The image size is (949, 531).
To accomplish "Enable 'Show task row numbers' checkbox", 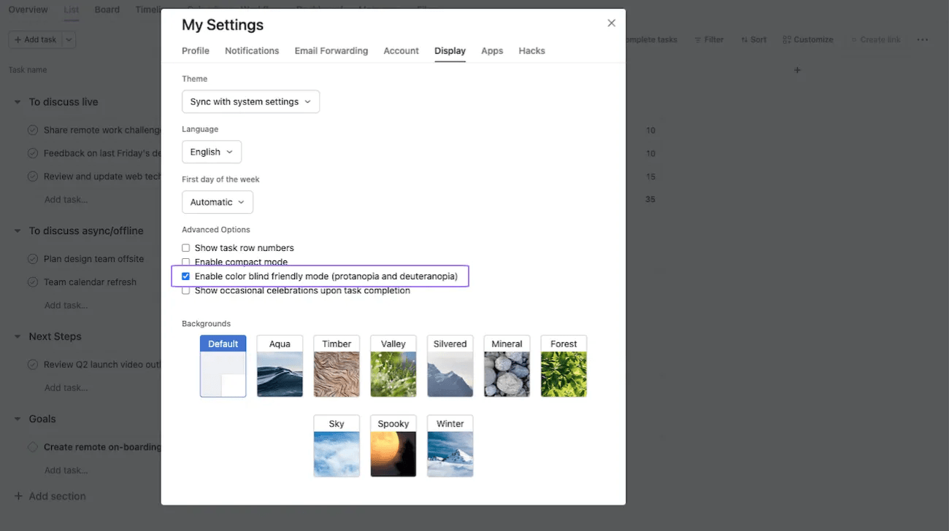I will tap(185, 248).
